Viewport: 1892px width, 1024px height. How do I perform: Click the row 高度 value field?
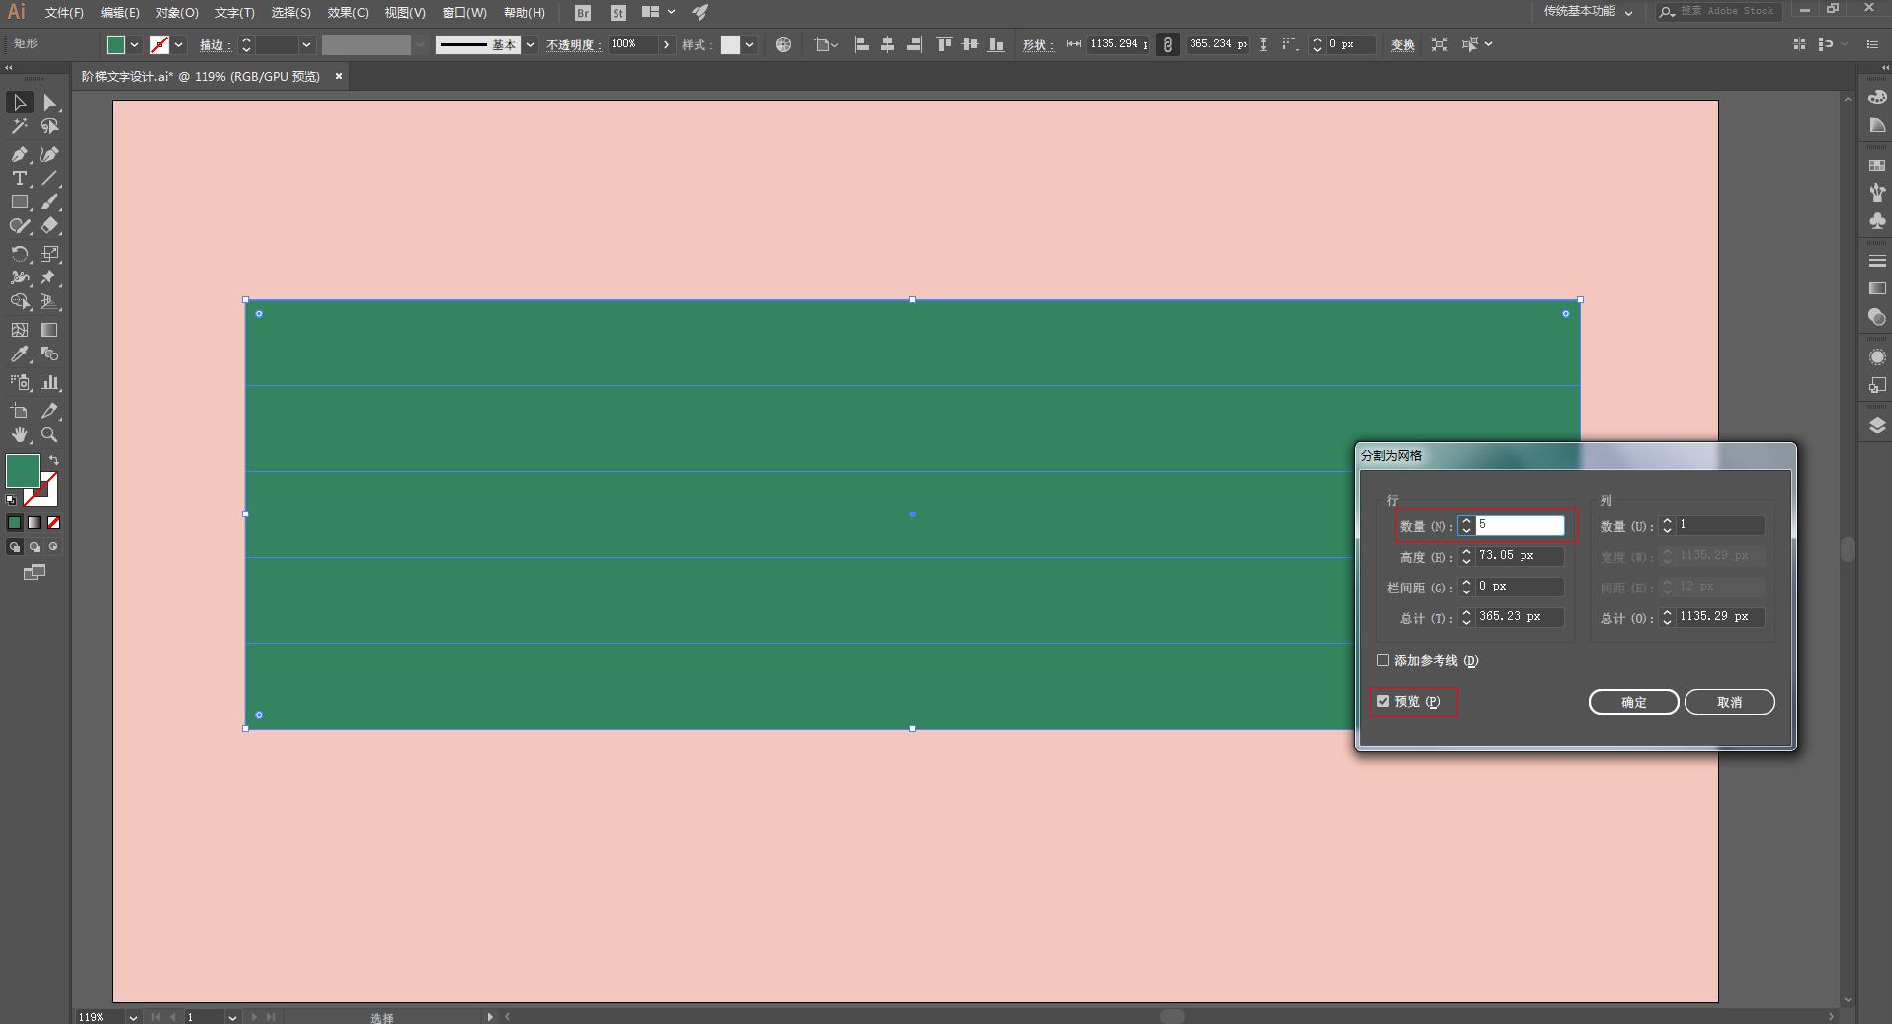pyautogui.click(x=1520, y=556)
